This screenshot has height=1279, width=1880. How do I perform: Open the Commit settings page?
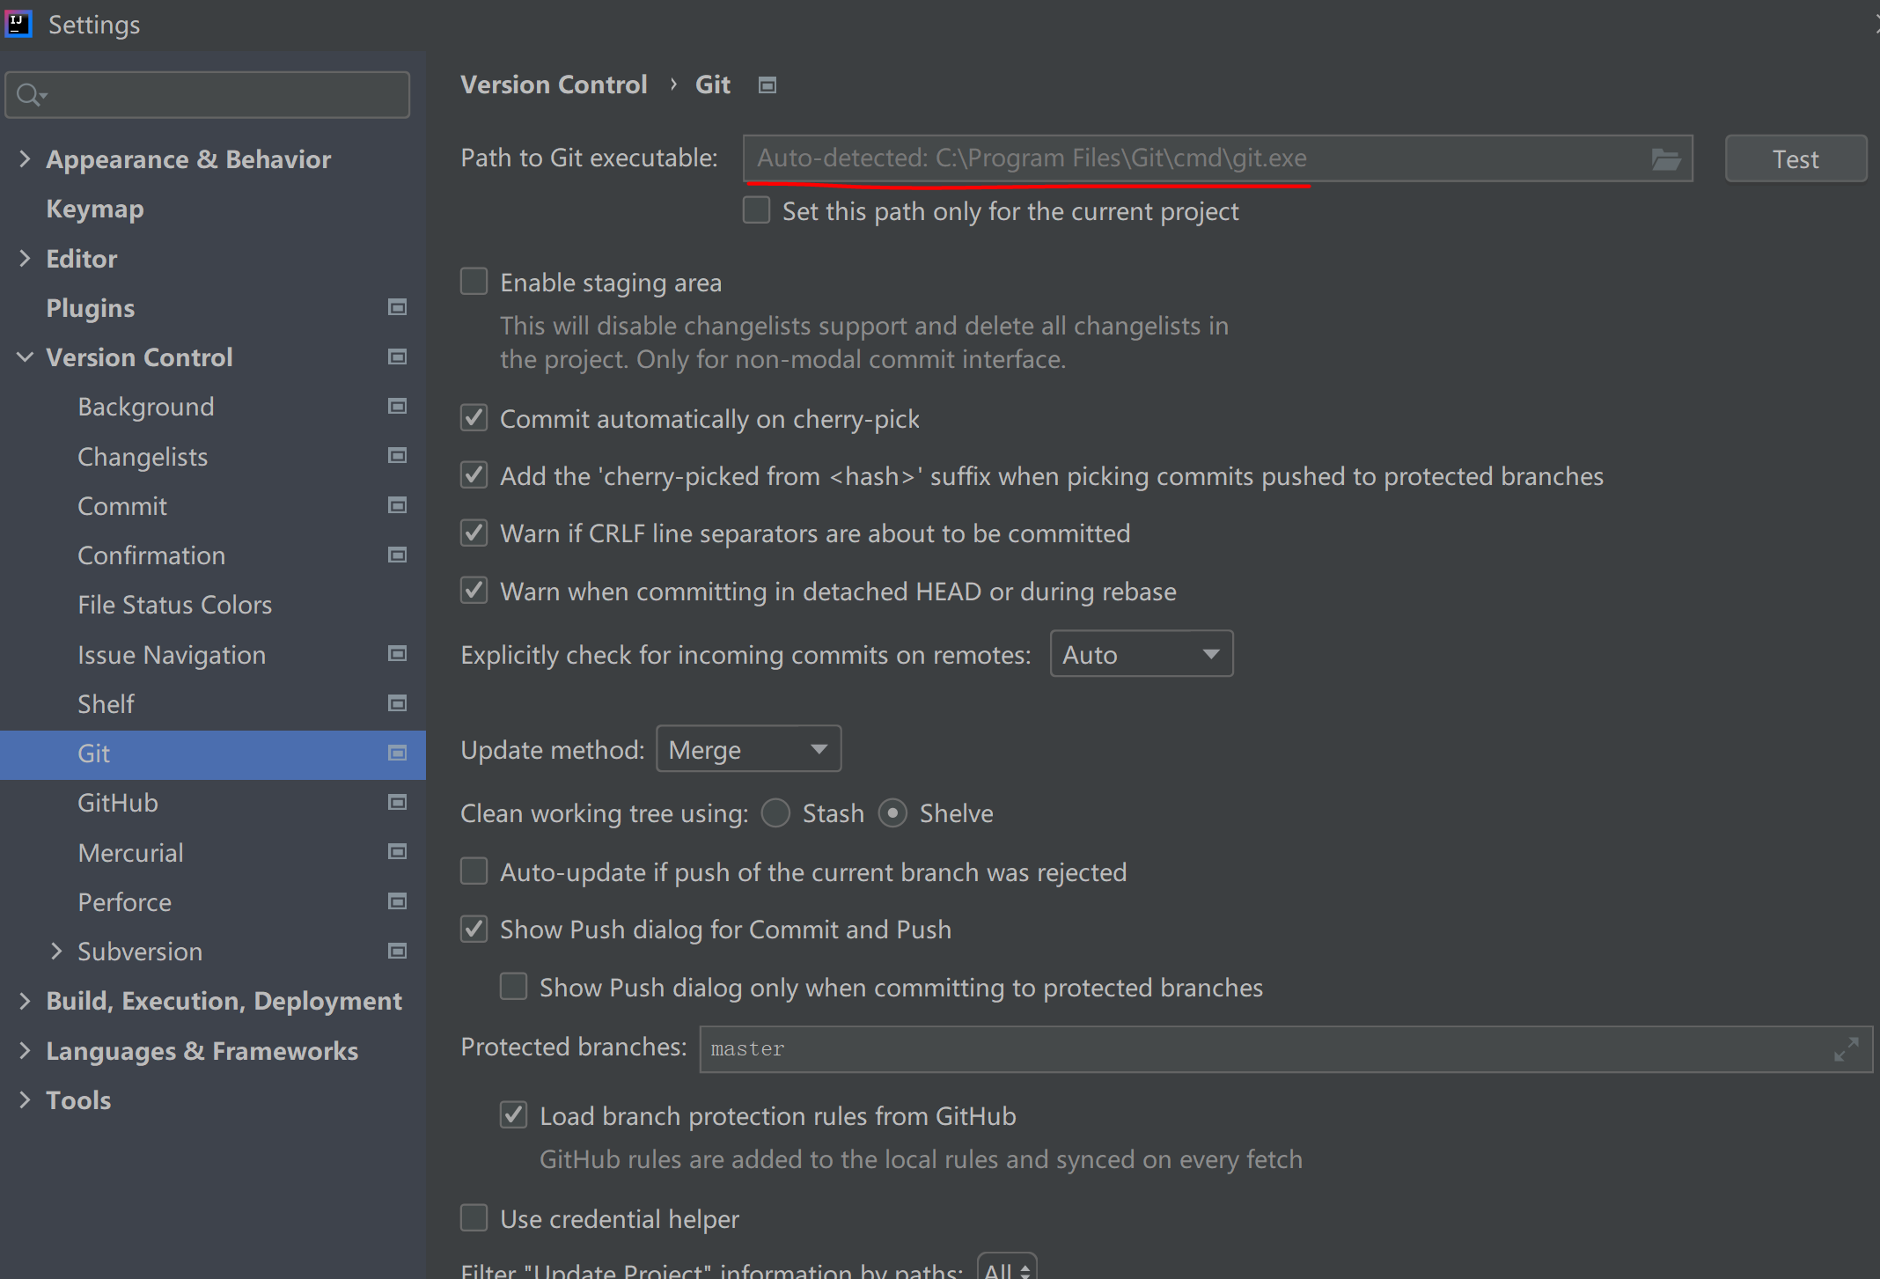click(x=122, y=506)
